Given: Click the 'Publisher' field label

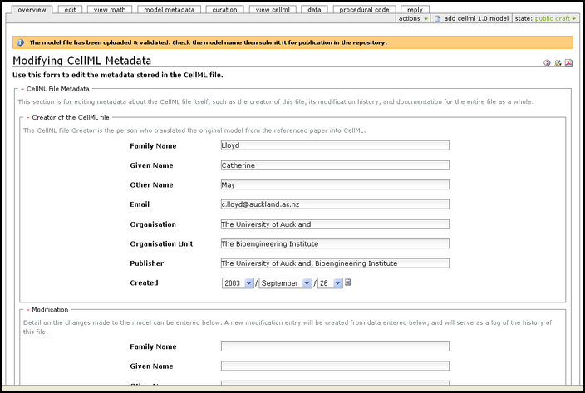Looking at the screenshot, I should (147, 263).
